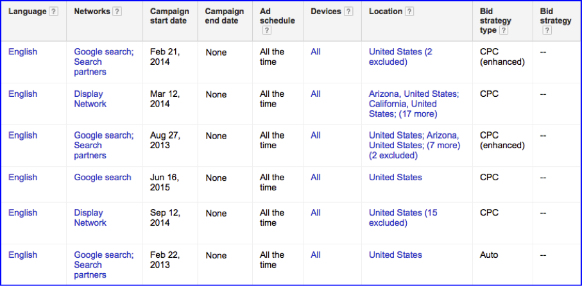
Task: Open help icon under Ad schedule header
Action: (266, 31)
